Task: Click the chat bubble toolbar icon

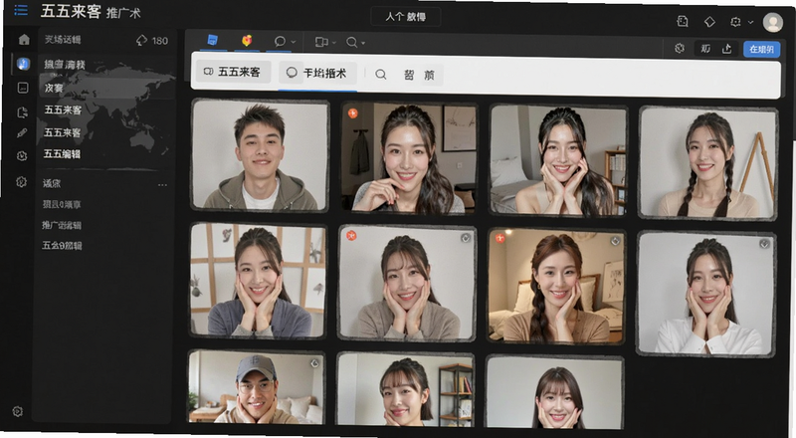Action: (x=280, y=42)
